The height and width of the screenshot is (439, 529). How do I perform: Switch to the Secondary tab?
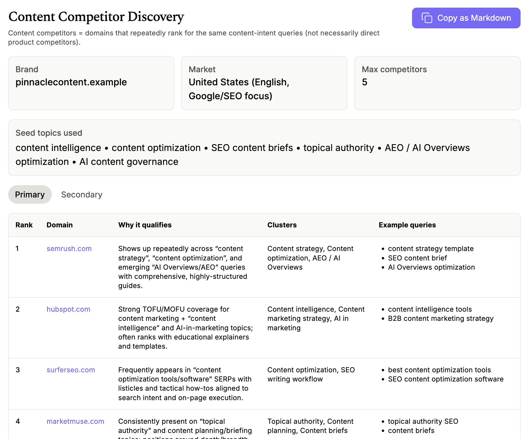pos(82,195)
